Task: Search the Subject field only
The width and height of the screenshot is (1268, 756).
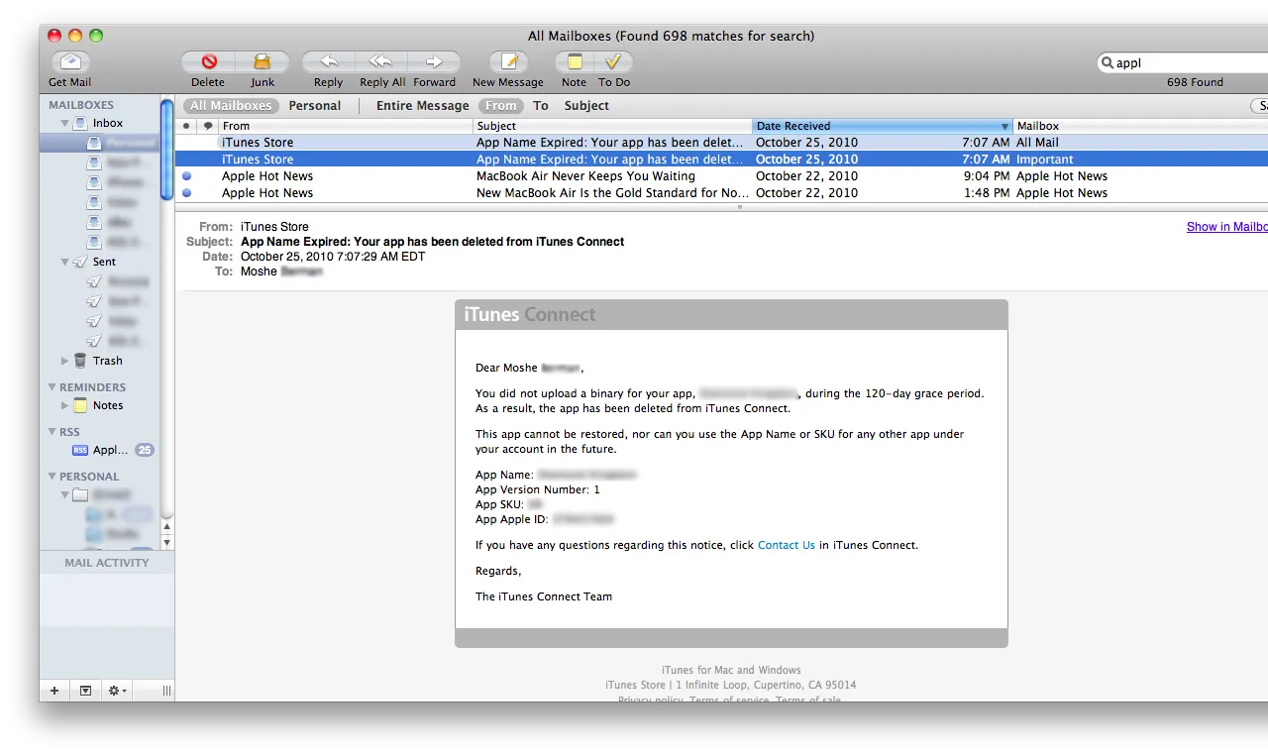Action: coord(587,106)
